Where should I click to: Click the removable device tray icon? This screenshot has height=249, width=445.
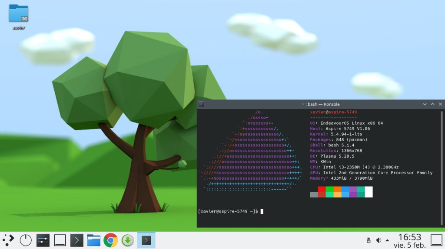369,240
